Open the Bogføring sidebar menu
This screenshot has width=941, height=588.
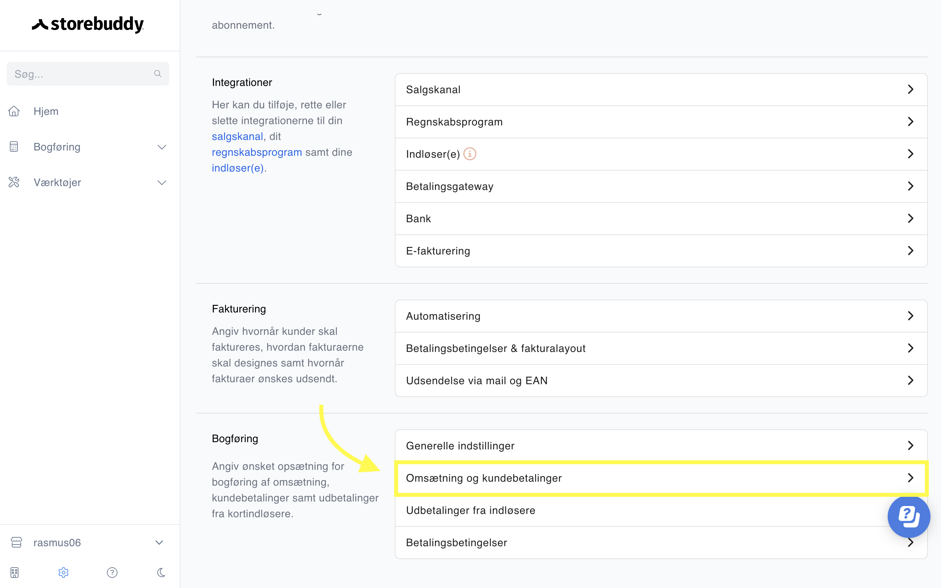click(x=88, y=147)
